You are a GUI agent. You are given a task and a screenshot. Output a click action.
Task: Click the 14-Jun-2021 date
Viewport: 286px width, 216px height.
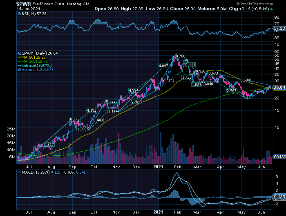(28, 9)
